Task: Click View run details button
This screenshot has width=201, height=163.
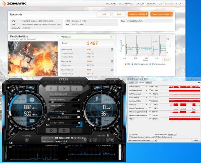Action: point(138,14)
